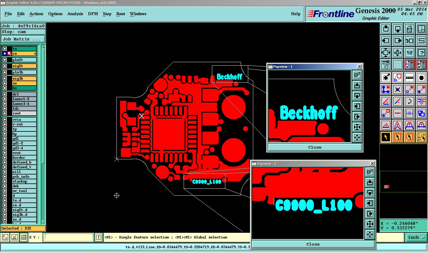This screenshot has width=428, height=253.
Task: Click the pan up view icon
Action: coord(386,29)
